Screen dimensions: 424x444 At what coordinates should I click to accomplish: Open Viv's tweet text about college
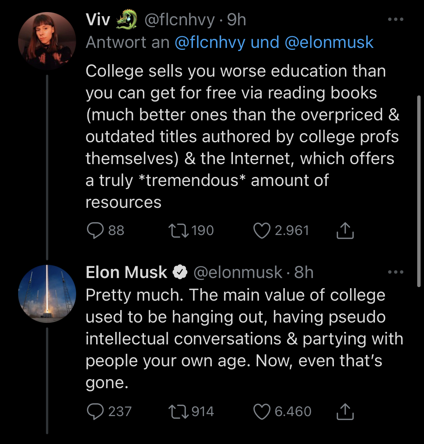(241, 137)
